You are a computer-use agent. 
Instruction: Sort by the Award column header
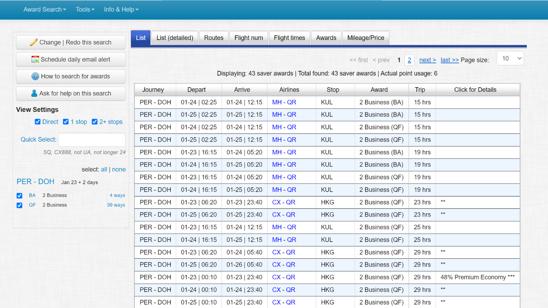382,90
